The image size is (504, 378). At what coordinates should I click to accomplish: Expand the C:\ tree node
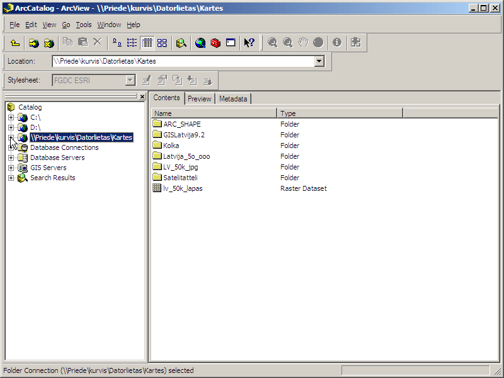(x=11, y=117)
